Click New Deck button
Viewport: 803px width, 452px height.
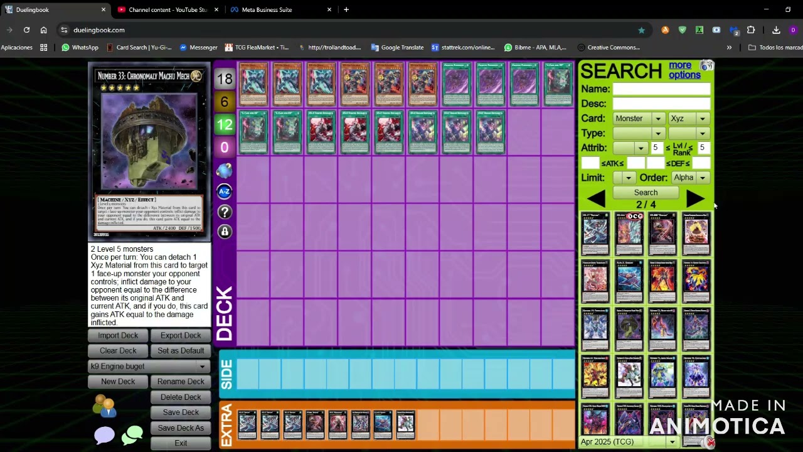(118, 381)
